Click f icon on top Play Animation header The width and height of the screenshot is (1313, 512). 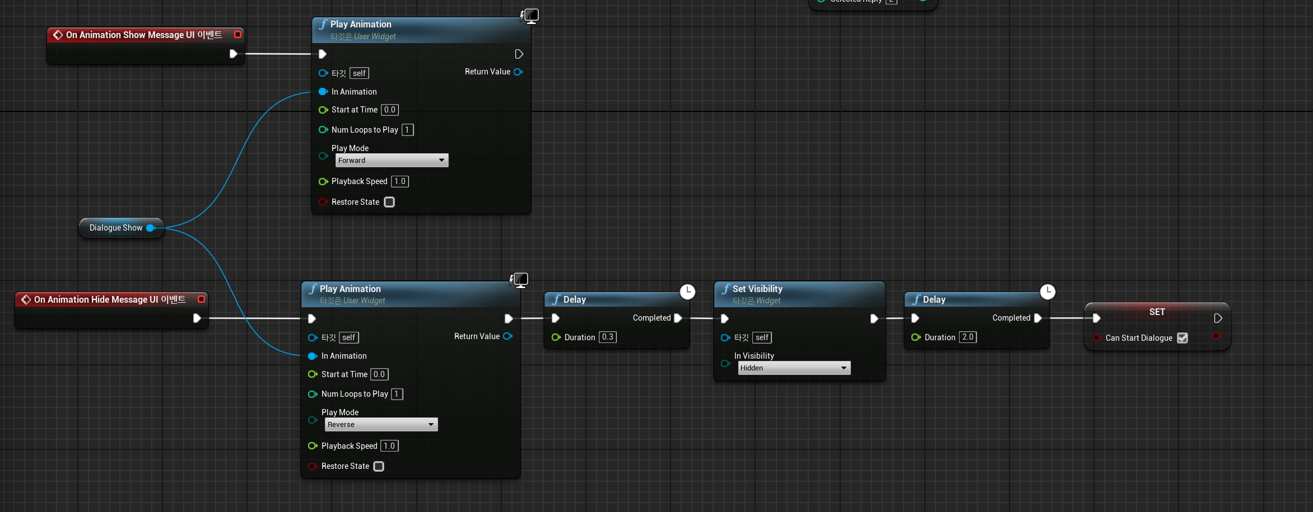(x=323, y=24)
